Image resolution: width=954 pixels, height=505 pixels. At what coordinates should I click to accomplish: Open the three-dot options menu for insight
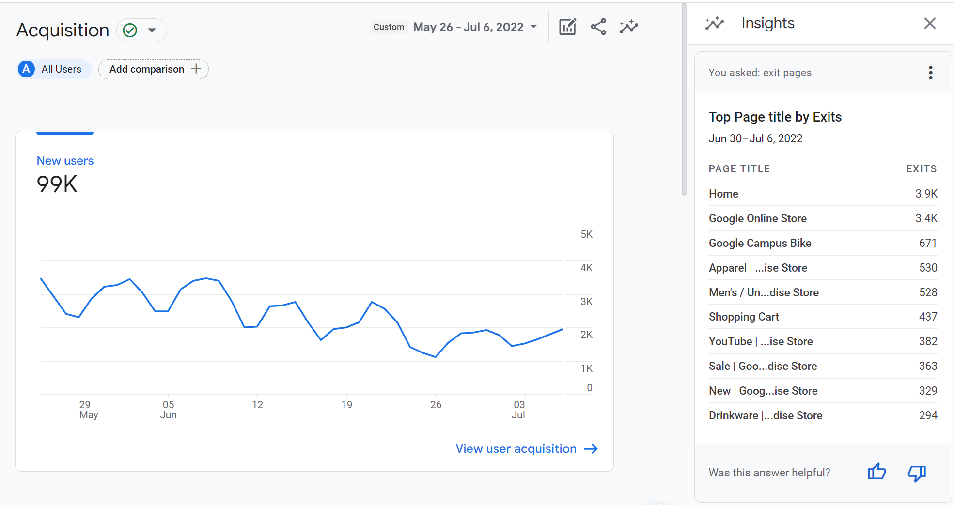tap(930, 73)
